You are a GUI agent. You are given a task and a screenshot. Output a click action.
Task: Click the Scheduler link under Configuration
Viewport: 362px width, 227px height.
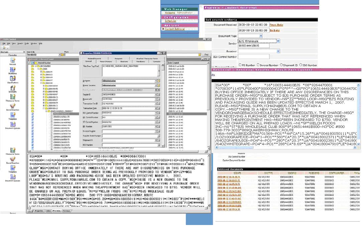pyautogui.click(x=170, y=21)
